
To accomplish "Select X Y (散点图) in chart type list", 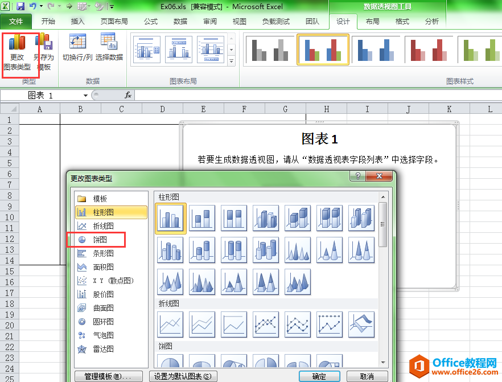I will click(111, 281).
